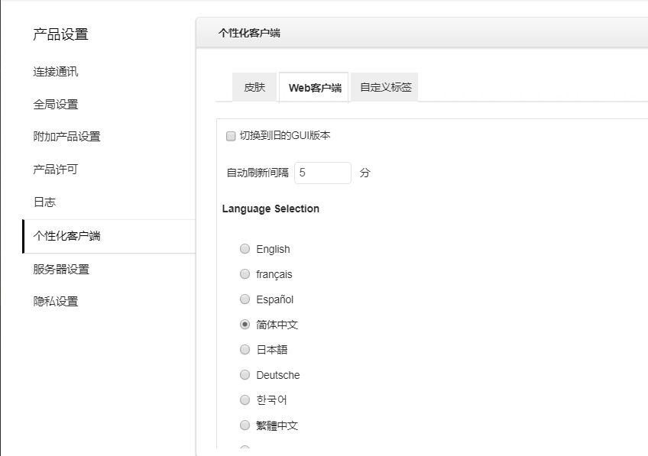Select the Deutsche radio button
Image resolution: width=648 pixels, height=456 pixels.
click(245, 374)
